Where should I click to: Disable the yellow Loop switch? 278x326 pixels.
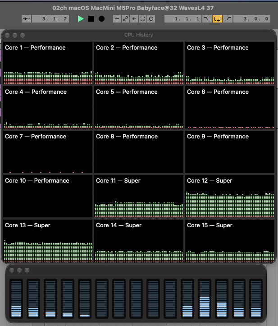tap(217, 18)
